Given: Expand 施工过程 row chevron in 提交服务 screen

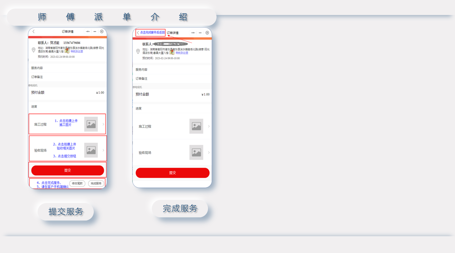Looking at the screenshot, I should [103, 124].
